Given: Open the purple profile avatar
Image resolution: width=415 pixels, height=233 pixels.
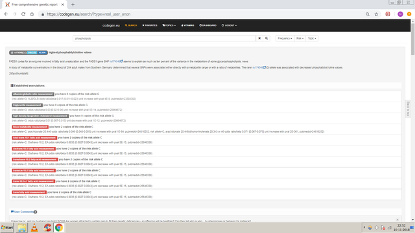Looking at the screenshot, I should 400,14.
